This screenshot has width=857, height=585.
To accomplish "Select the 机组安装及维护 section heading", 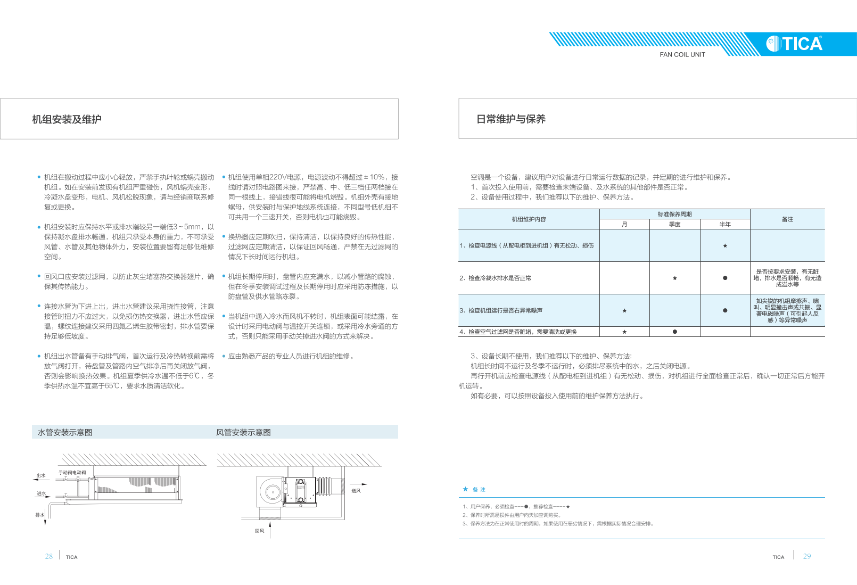I will click(67, 119).
